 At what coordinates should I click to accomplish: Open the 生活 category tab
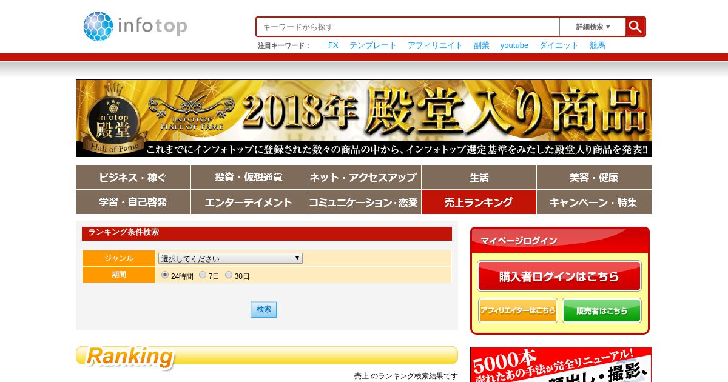pos(479,177)
